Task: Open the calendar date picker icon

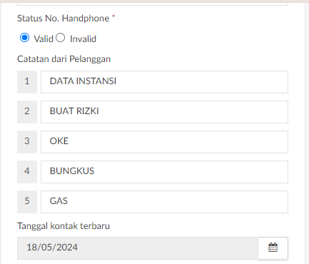Action: (x=273, y=248)
